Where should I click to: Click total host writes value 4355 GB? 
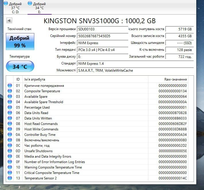179,36
